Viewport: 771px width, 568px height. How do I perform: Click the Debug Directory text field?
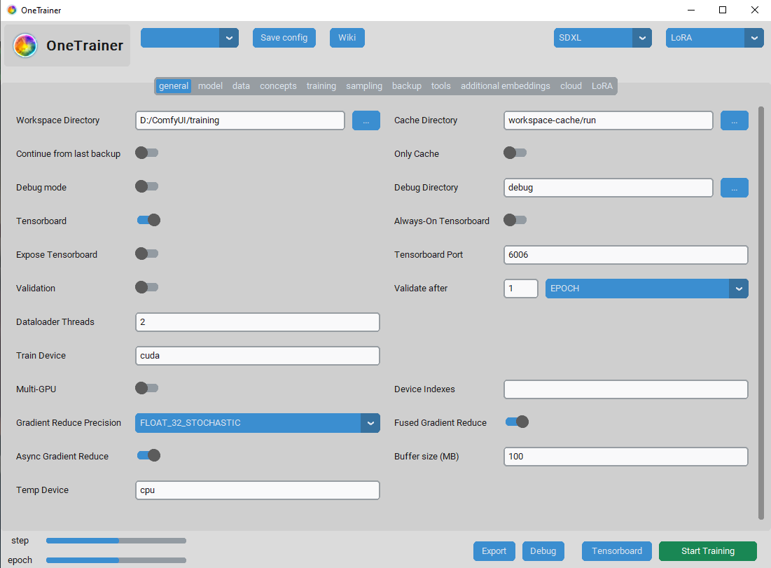609,188
